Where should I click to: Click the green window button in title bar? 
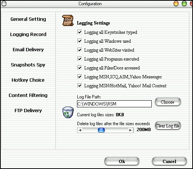(184, 3)
